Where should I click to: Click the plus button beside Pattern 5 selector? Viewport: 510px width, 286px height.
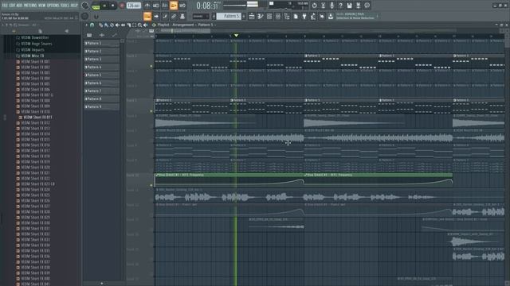tap(244, 16)
